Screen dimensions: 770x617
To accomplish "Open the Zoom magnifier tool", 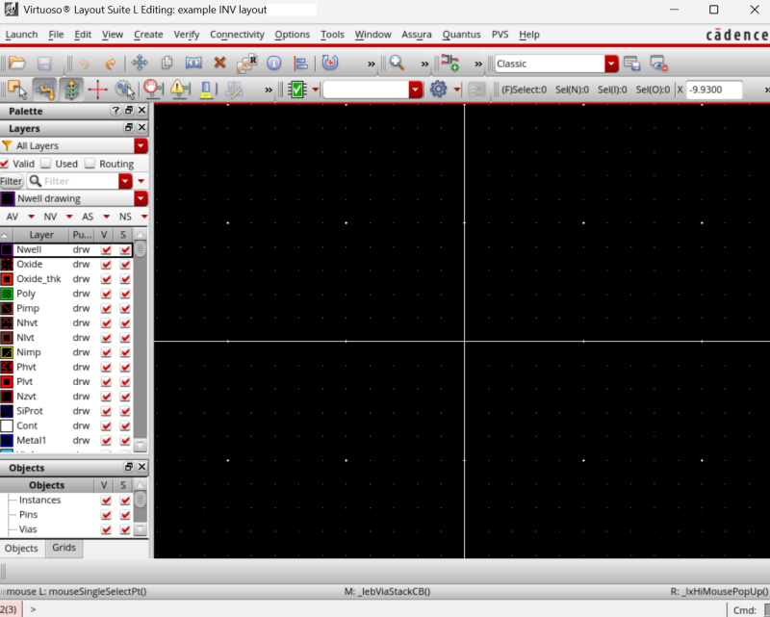I will [395, 64].
